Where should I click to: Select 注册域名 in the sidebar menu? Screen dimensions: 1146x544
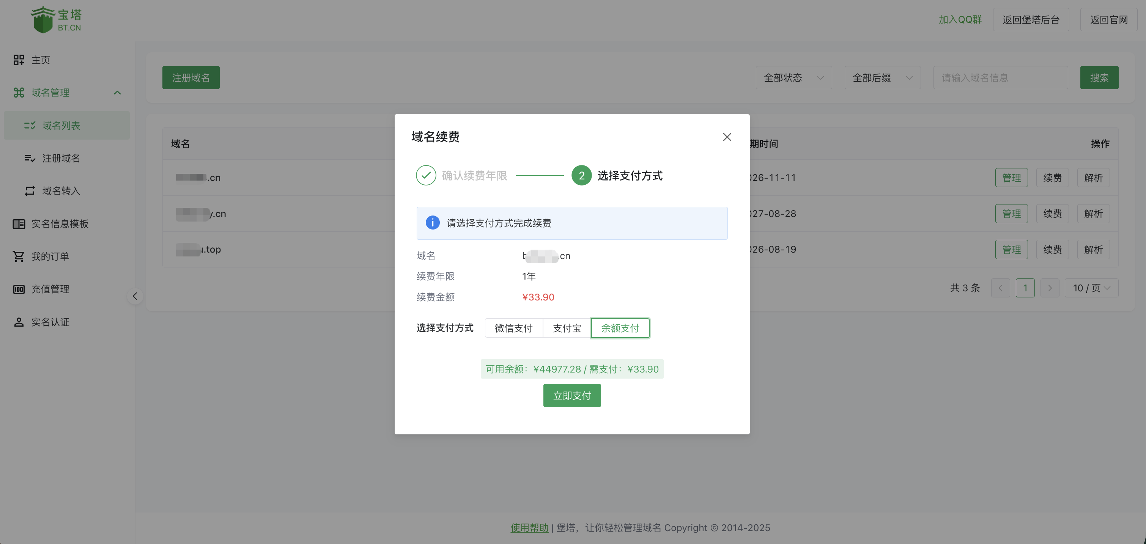(x=61, y=158)
